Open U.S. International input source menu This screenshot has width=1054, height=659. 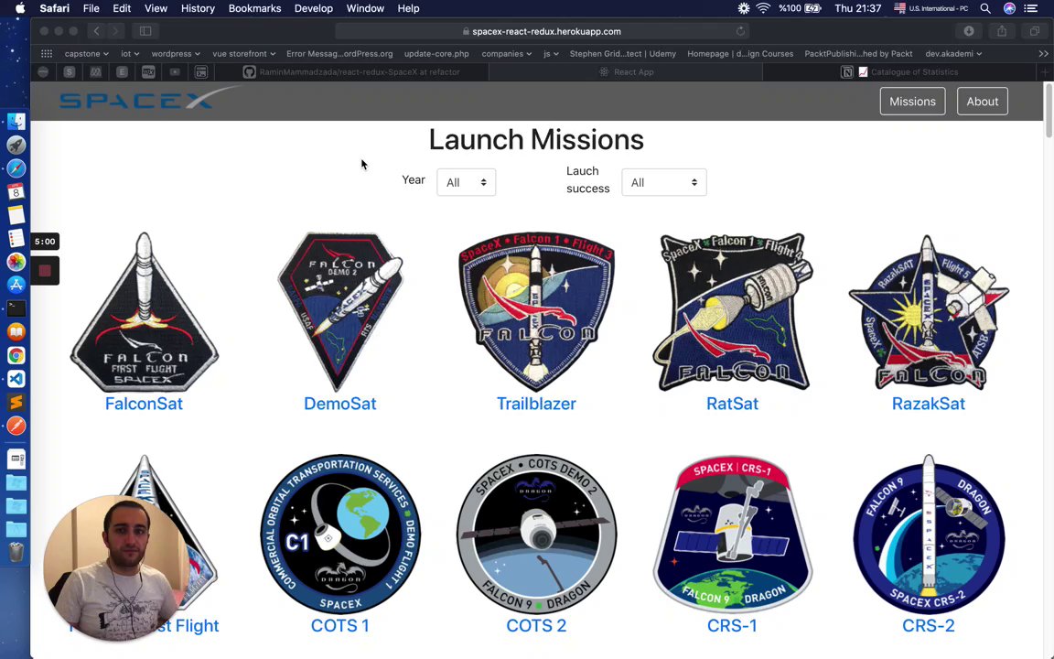pyautogui.click(x=931, y=8)
